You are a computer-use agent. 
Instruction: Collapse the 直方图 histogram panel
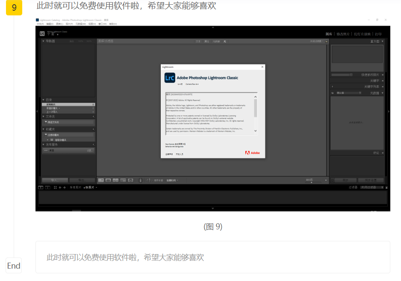tap(383, 41)
